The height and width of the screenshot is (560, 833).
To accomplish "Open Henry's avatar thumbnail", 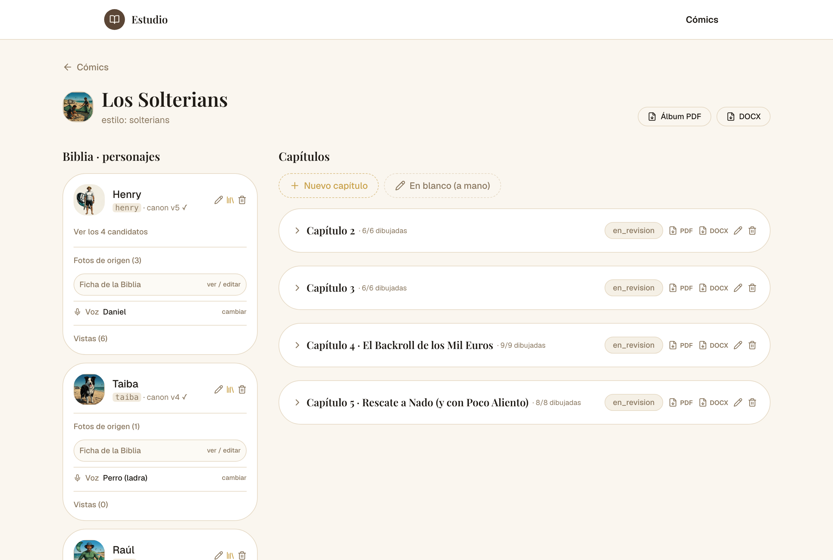I will coord(89,200).
